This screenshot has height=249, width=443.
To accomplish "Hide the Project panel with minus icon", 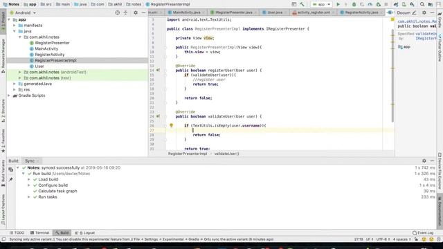I will click(143, 12).
